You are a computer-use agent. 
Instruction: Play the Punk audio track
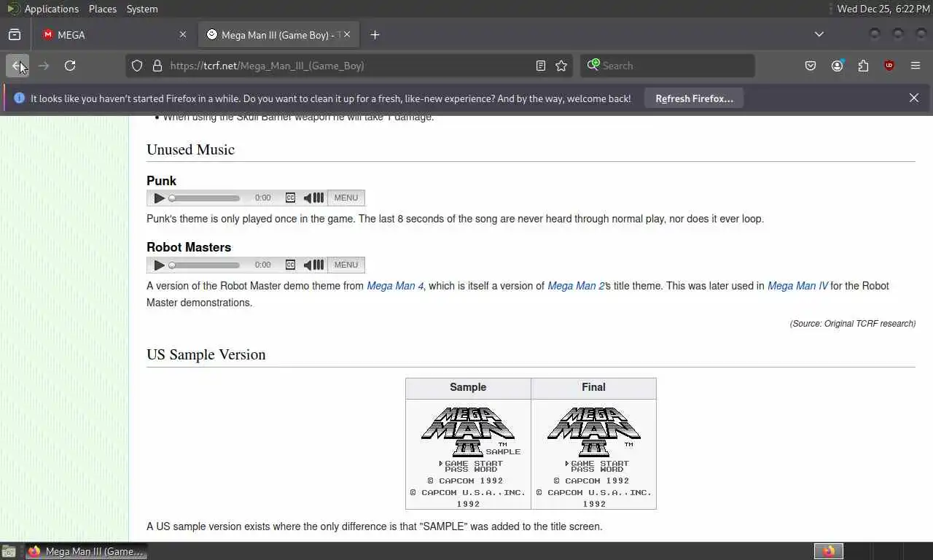coord(160,198)
